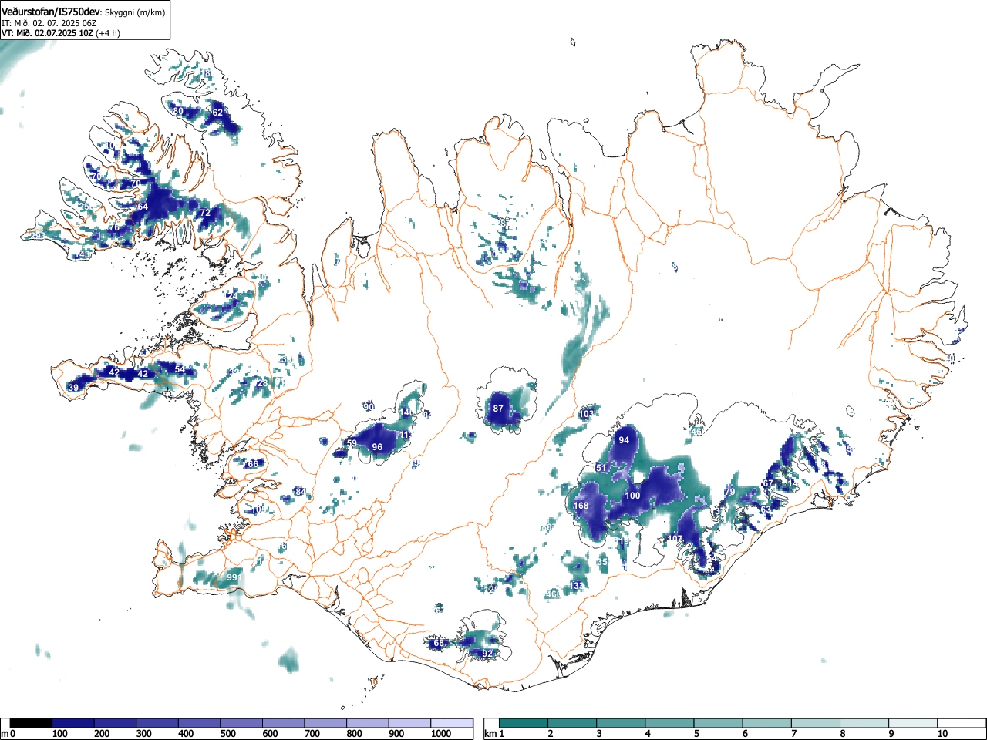Click the 99 value on southwest peninsula
Image resolution: width=987 pixels, height=740 pixels.
pyautogui.click(x=232, y=577)
